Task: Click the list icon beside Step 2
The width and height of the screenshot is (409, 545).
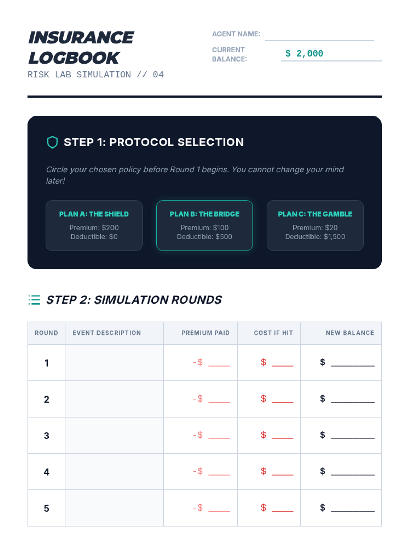Action: pyautogui.click(x=34, y=300)
